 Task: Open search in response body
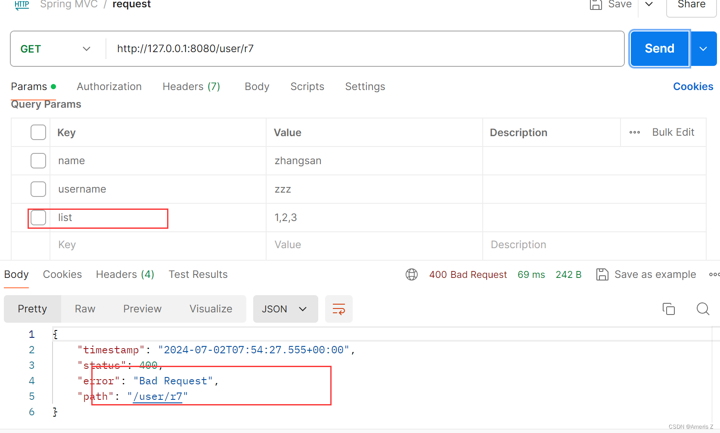[x=703, y=309]
